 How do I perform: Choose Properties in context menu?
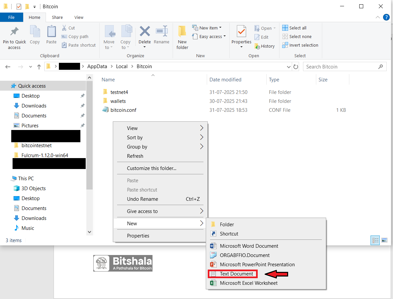[x=160, y=236]
